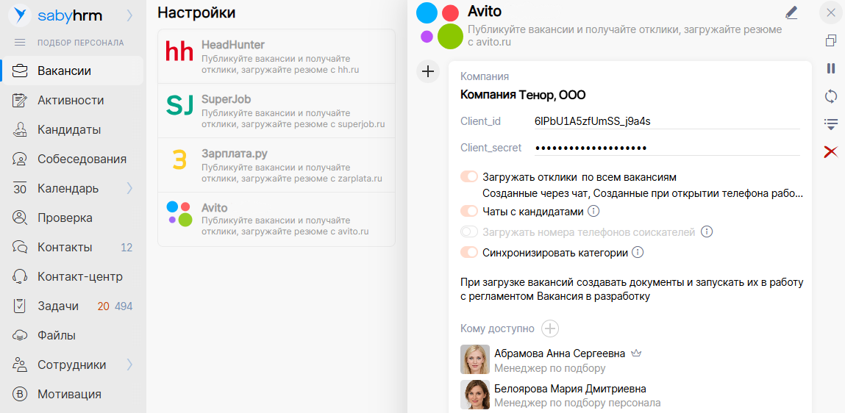Open panel in new window icon
The width and height of the screenshot is (845, 413).
(831, 40)
